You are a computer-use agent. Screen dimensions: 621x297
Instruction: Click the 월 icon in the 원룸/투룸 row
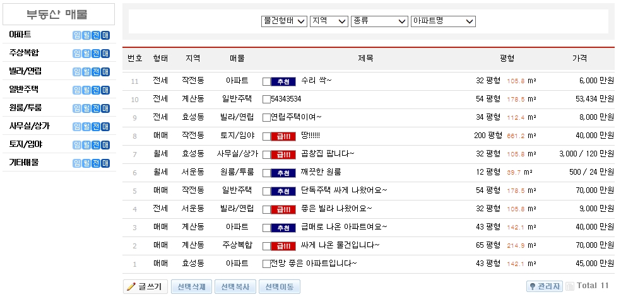point(86,108)
